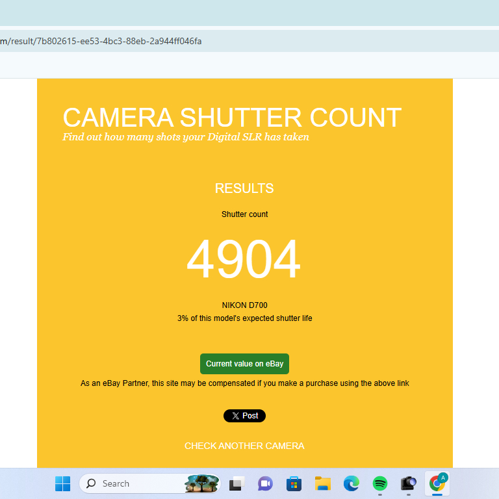Follow the CHECK ANOTHER CAMERA link
This screenshot has width=499, height=499.
pos(244,446)
